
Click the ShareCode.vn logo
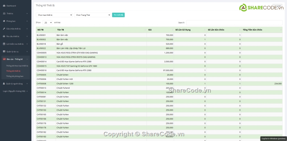pos(261,8)
